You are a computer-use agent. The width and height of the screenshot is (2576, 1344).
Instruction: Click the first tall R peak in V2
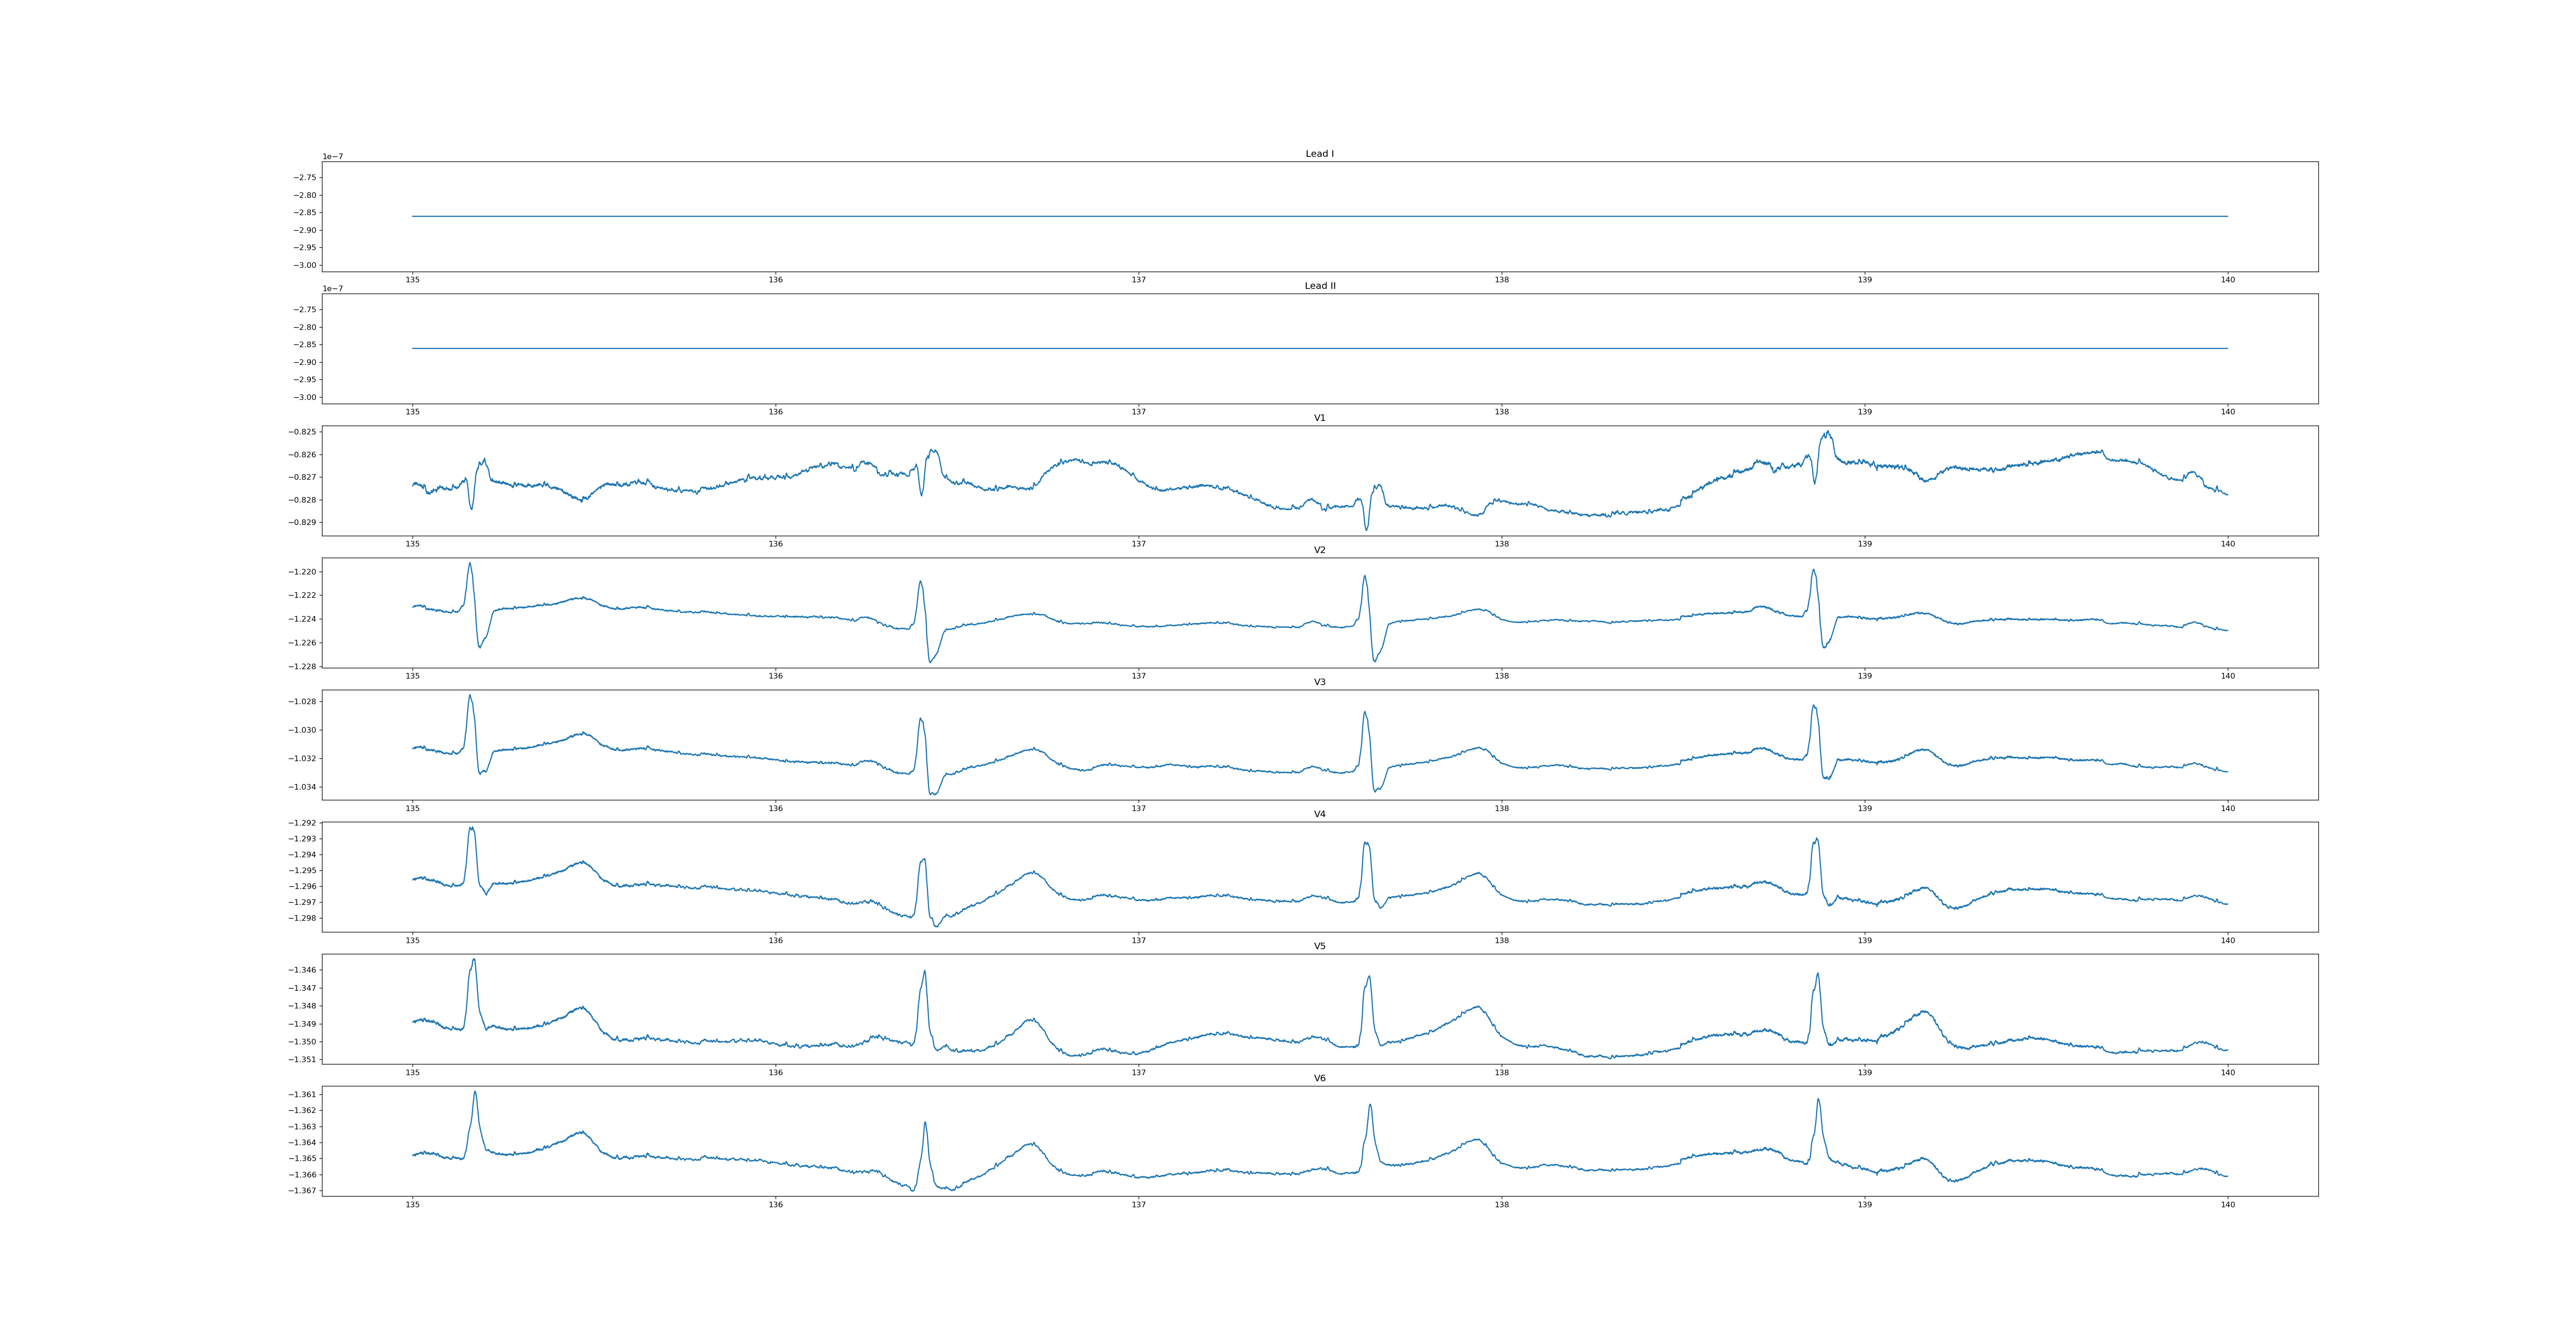[469, 564]
